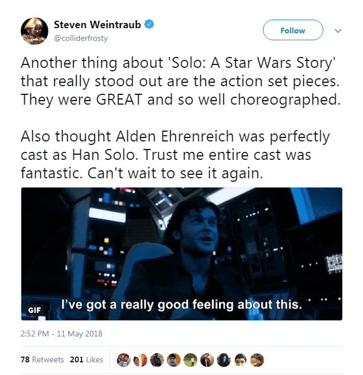Open the seventh liker's dark-haired avatar
This screenshot has height=375, width=363.
[x=223, y=360]
